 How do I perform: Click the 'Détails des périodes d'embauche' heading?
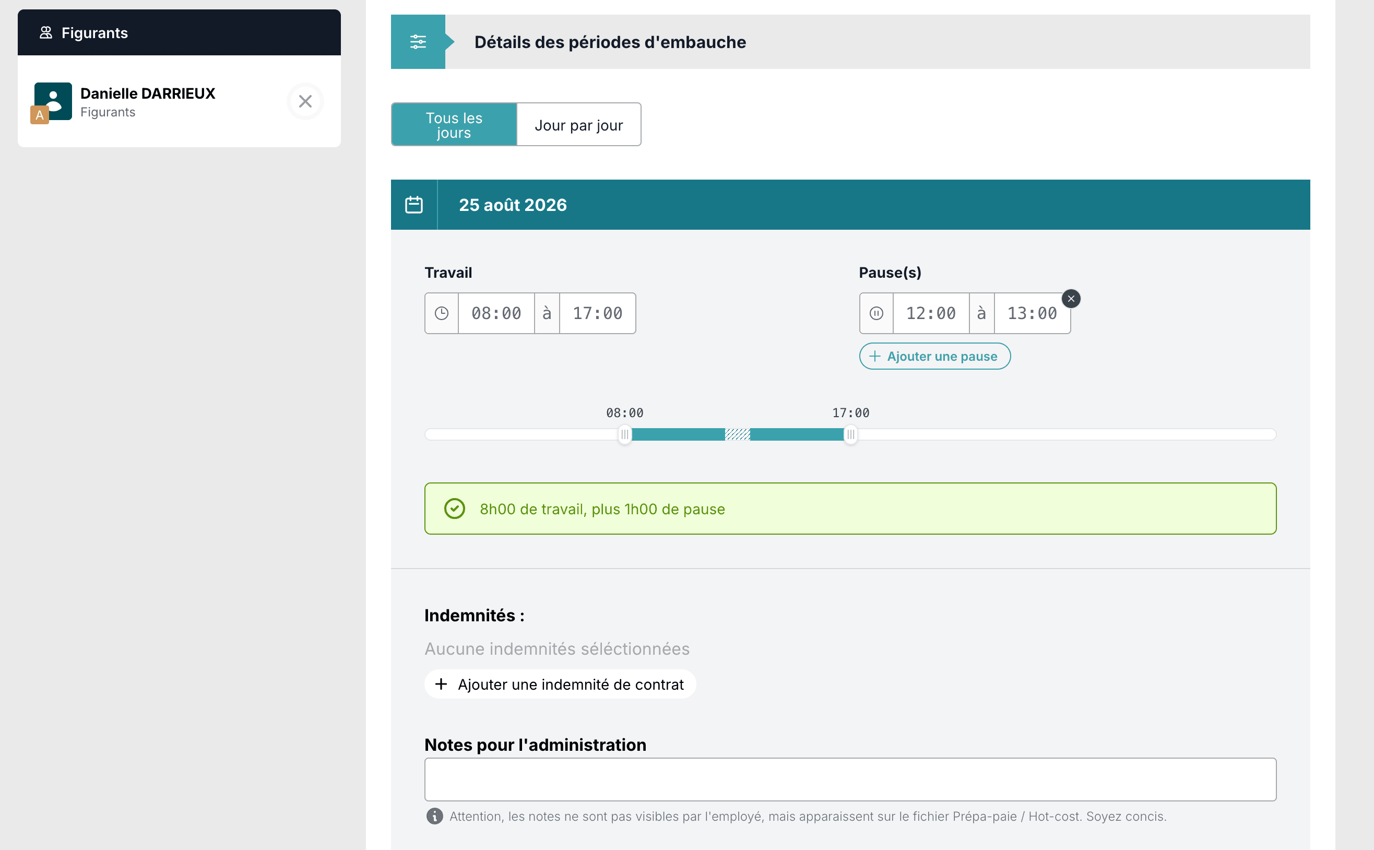click(610, 42)
